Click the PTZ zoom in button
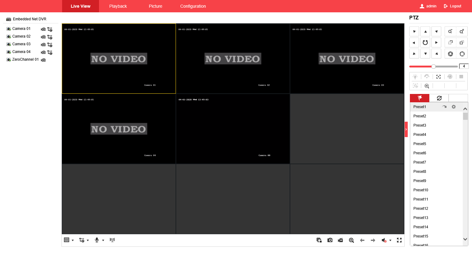 461,31
